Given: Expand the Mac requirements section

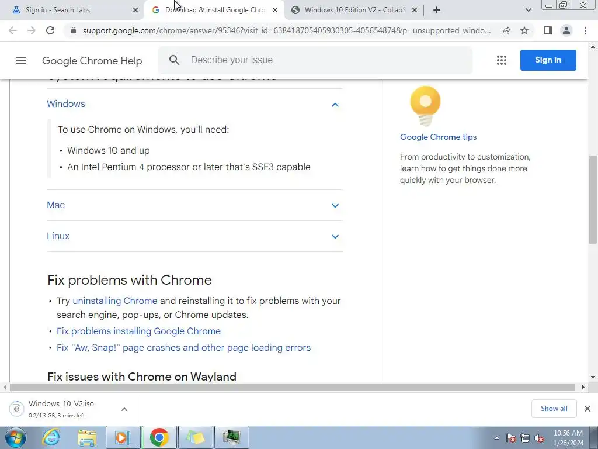Looking at the screenshot, I should coord(335,205).
